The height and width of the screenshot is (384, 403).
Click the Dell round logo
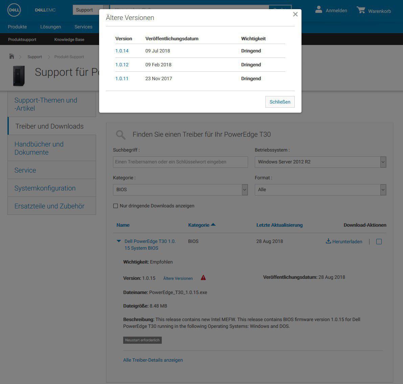click(14, 10)
